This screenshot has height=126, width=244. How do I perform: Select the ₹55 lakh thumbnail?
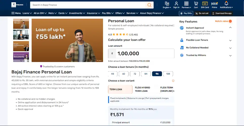[x=21, y=24]
